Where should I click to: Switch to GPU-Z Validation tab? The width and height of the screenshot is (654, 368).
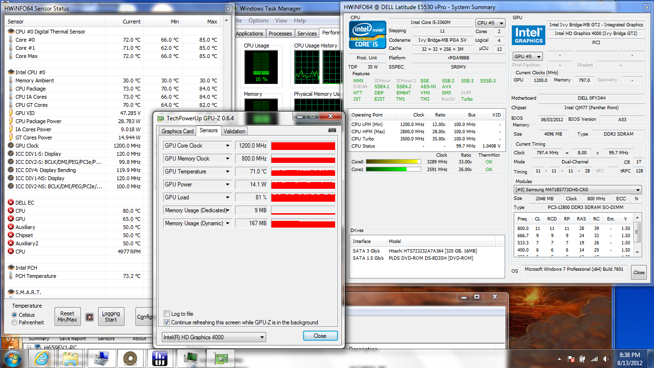(235, 131)
